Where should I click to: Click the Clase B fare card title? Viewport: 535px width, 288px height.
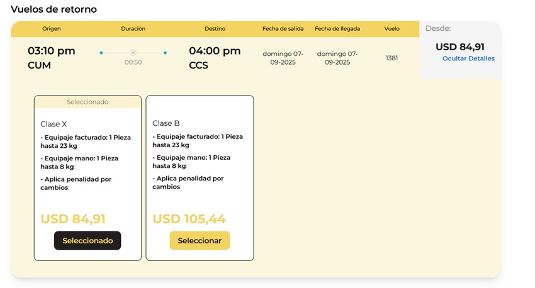[x=166, y=123]
